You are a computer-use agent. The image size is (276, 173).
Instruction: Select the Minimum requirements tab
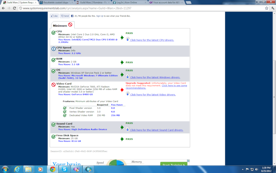tap(62, 25)
